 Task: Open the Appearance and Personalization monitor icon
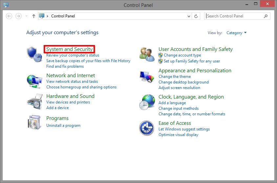coord(147,77)
